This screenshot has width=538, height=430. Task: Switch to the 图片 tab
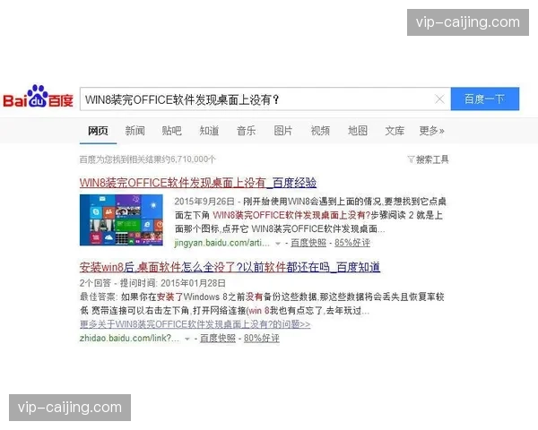(x=283, y=131)
